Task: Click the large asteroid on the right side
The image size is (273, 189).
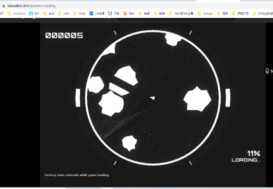Action: [197, 99]
